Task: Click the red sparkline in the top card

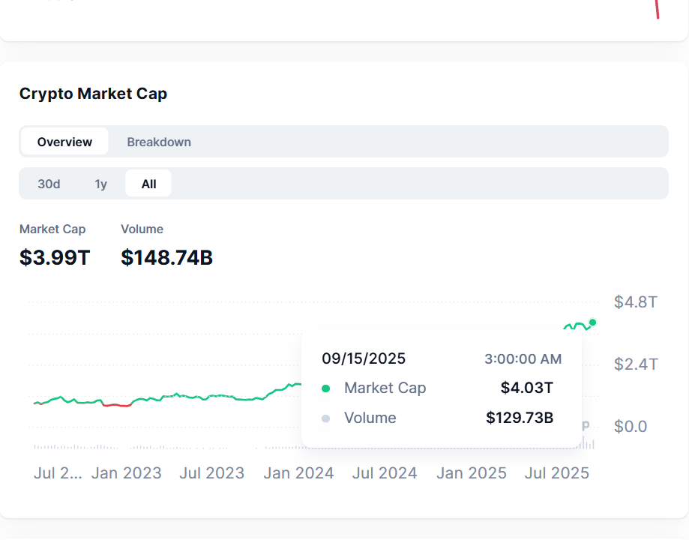Action: pos(657,9)
